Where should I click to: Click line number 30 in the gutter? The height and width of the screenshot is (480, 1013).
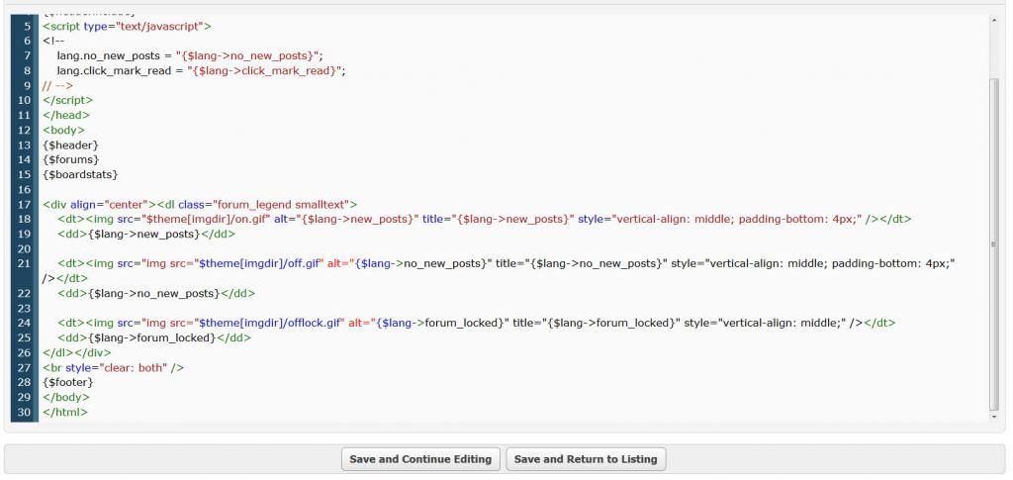click(25, 412)
